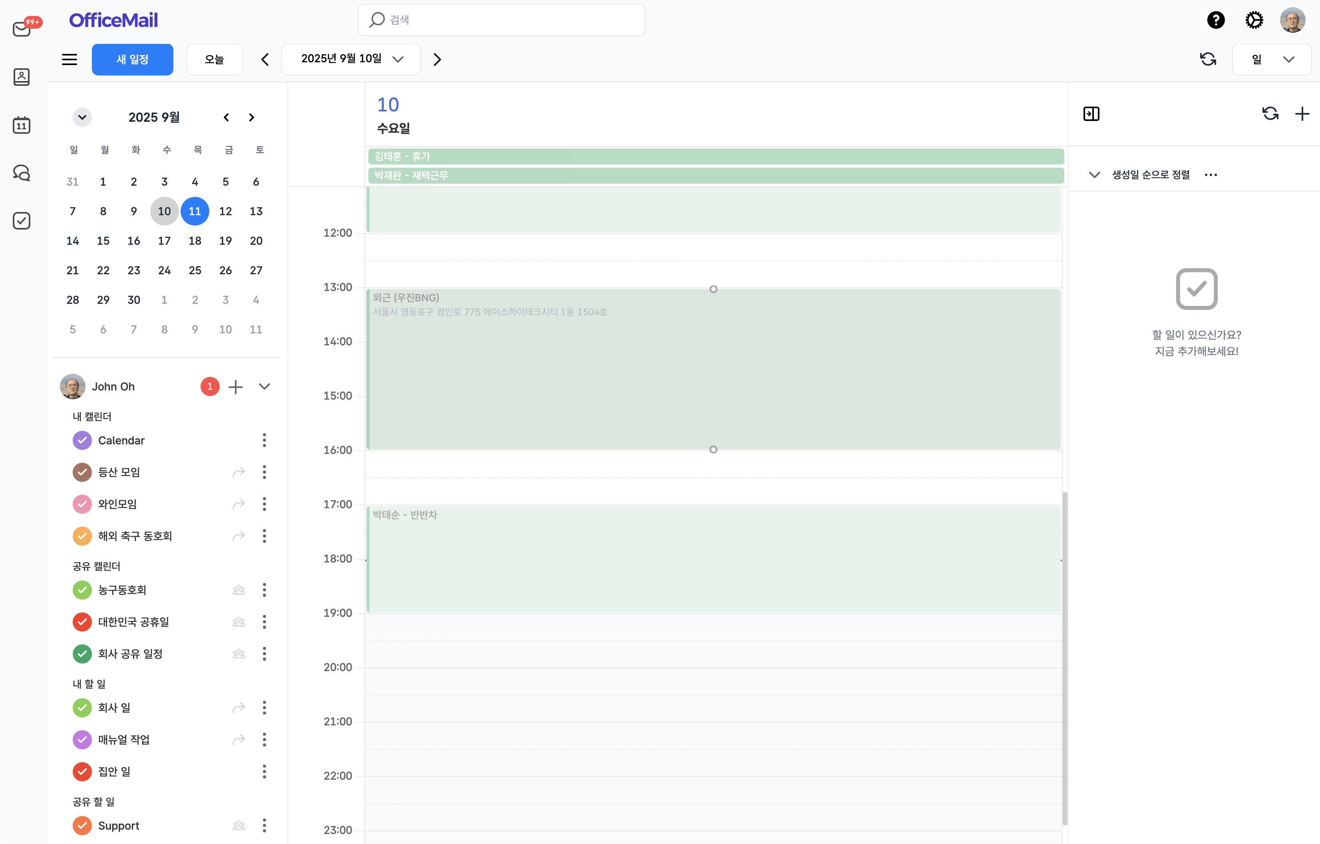Open the tasks checkmark icon in sidebar
Image resolution: width=1320 pixels, height=844 pixels.
click(22, 221)
